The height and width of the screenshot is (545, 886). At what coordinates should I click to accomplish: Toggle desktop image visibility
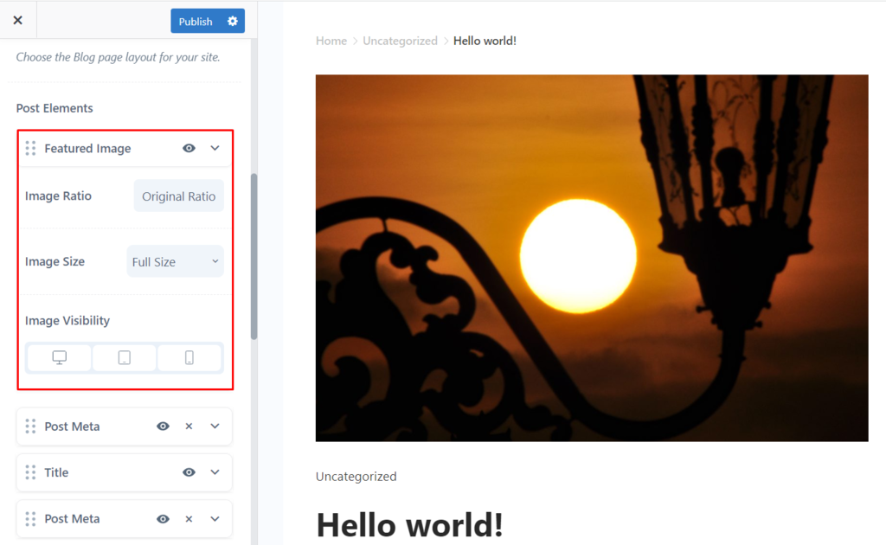(58, 357)
